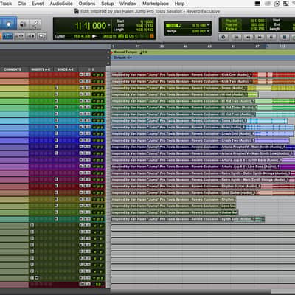Image resolution: width=295 pixels, height=295 pixels.
Task: Click the orange indicator in the counter's Cursor row
Action: (x=152, y=36)
